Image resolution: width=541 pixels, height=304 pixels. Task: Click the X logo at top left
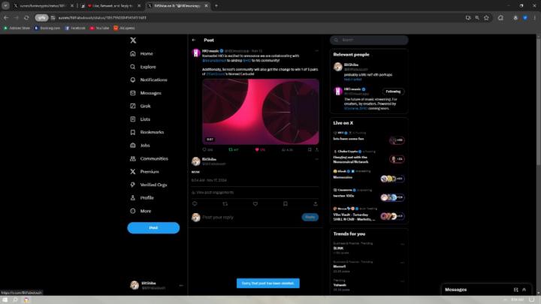click(133, 40)
